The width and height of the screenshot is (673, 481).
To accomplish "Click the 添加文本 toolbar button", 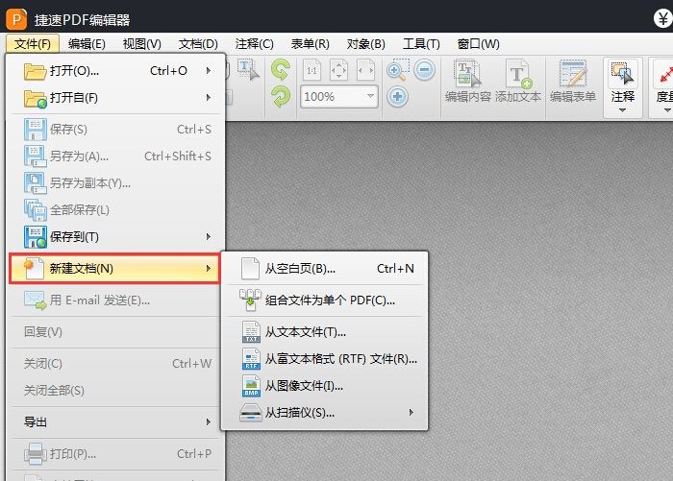I will 517,81.
